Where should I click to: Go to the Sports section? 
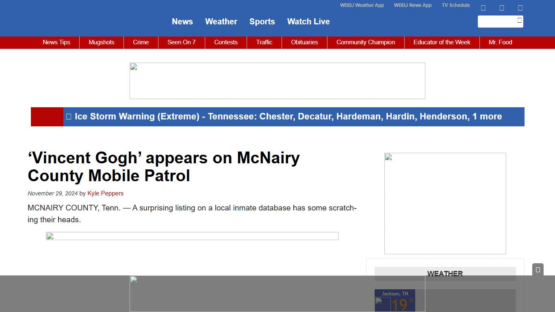coord(262,22)
